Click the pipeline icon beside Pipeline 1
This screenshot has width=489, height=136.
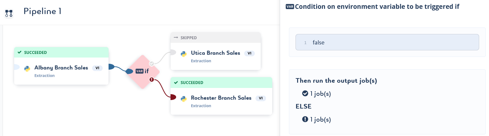coord(9,13)
